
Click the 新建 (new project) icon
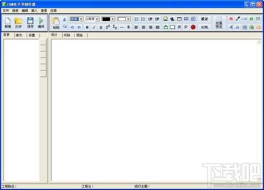pos(8,22)
